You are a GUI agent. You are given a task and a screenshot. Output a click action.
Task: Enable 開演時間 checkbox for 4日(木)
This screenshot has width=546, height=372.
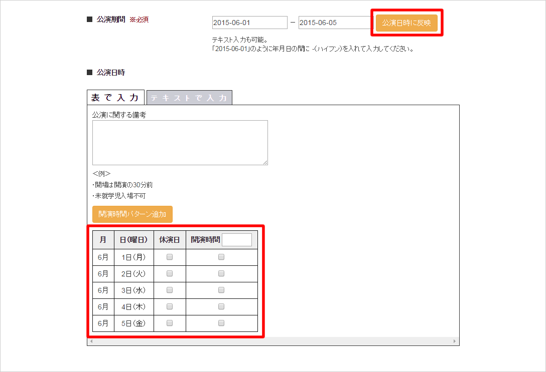click(x=221, y=306)
